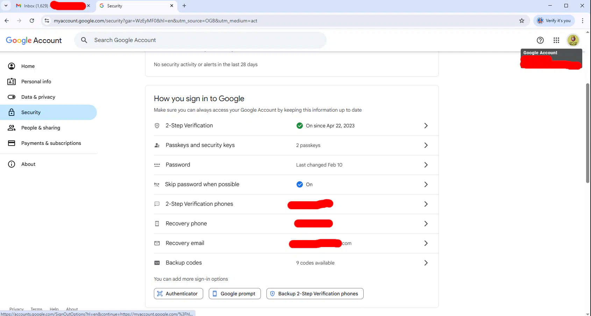Click the 'Last changed Feb 10' text
The width and height of the screenshot is (591, 316).
(x=319, y=165)
